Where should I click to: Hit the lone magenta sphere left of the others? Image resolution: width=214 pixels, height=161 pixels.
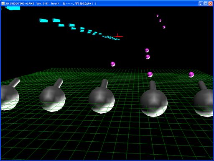pos(113,64)
